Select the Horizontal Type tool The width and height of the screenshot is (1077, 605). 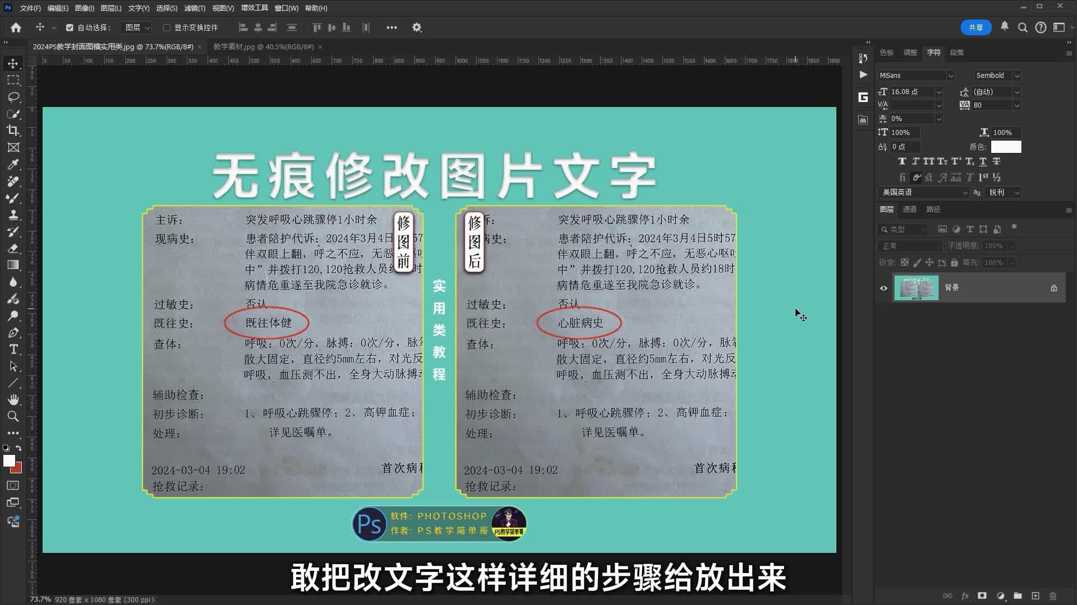[x=13, y=349]
